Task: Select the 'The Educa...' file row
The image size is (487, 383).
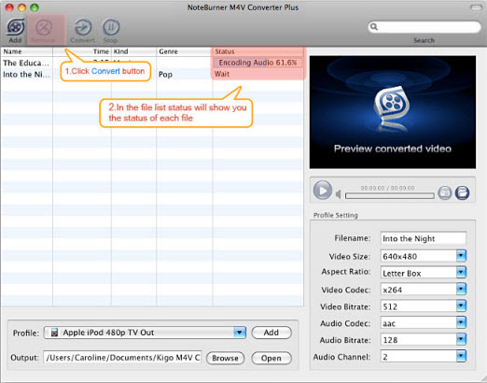Action: (152, 63)
